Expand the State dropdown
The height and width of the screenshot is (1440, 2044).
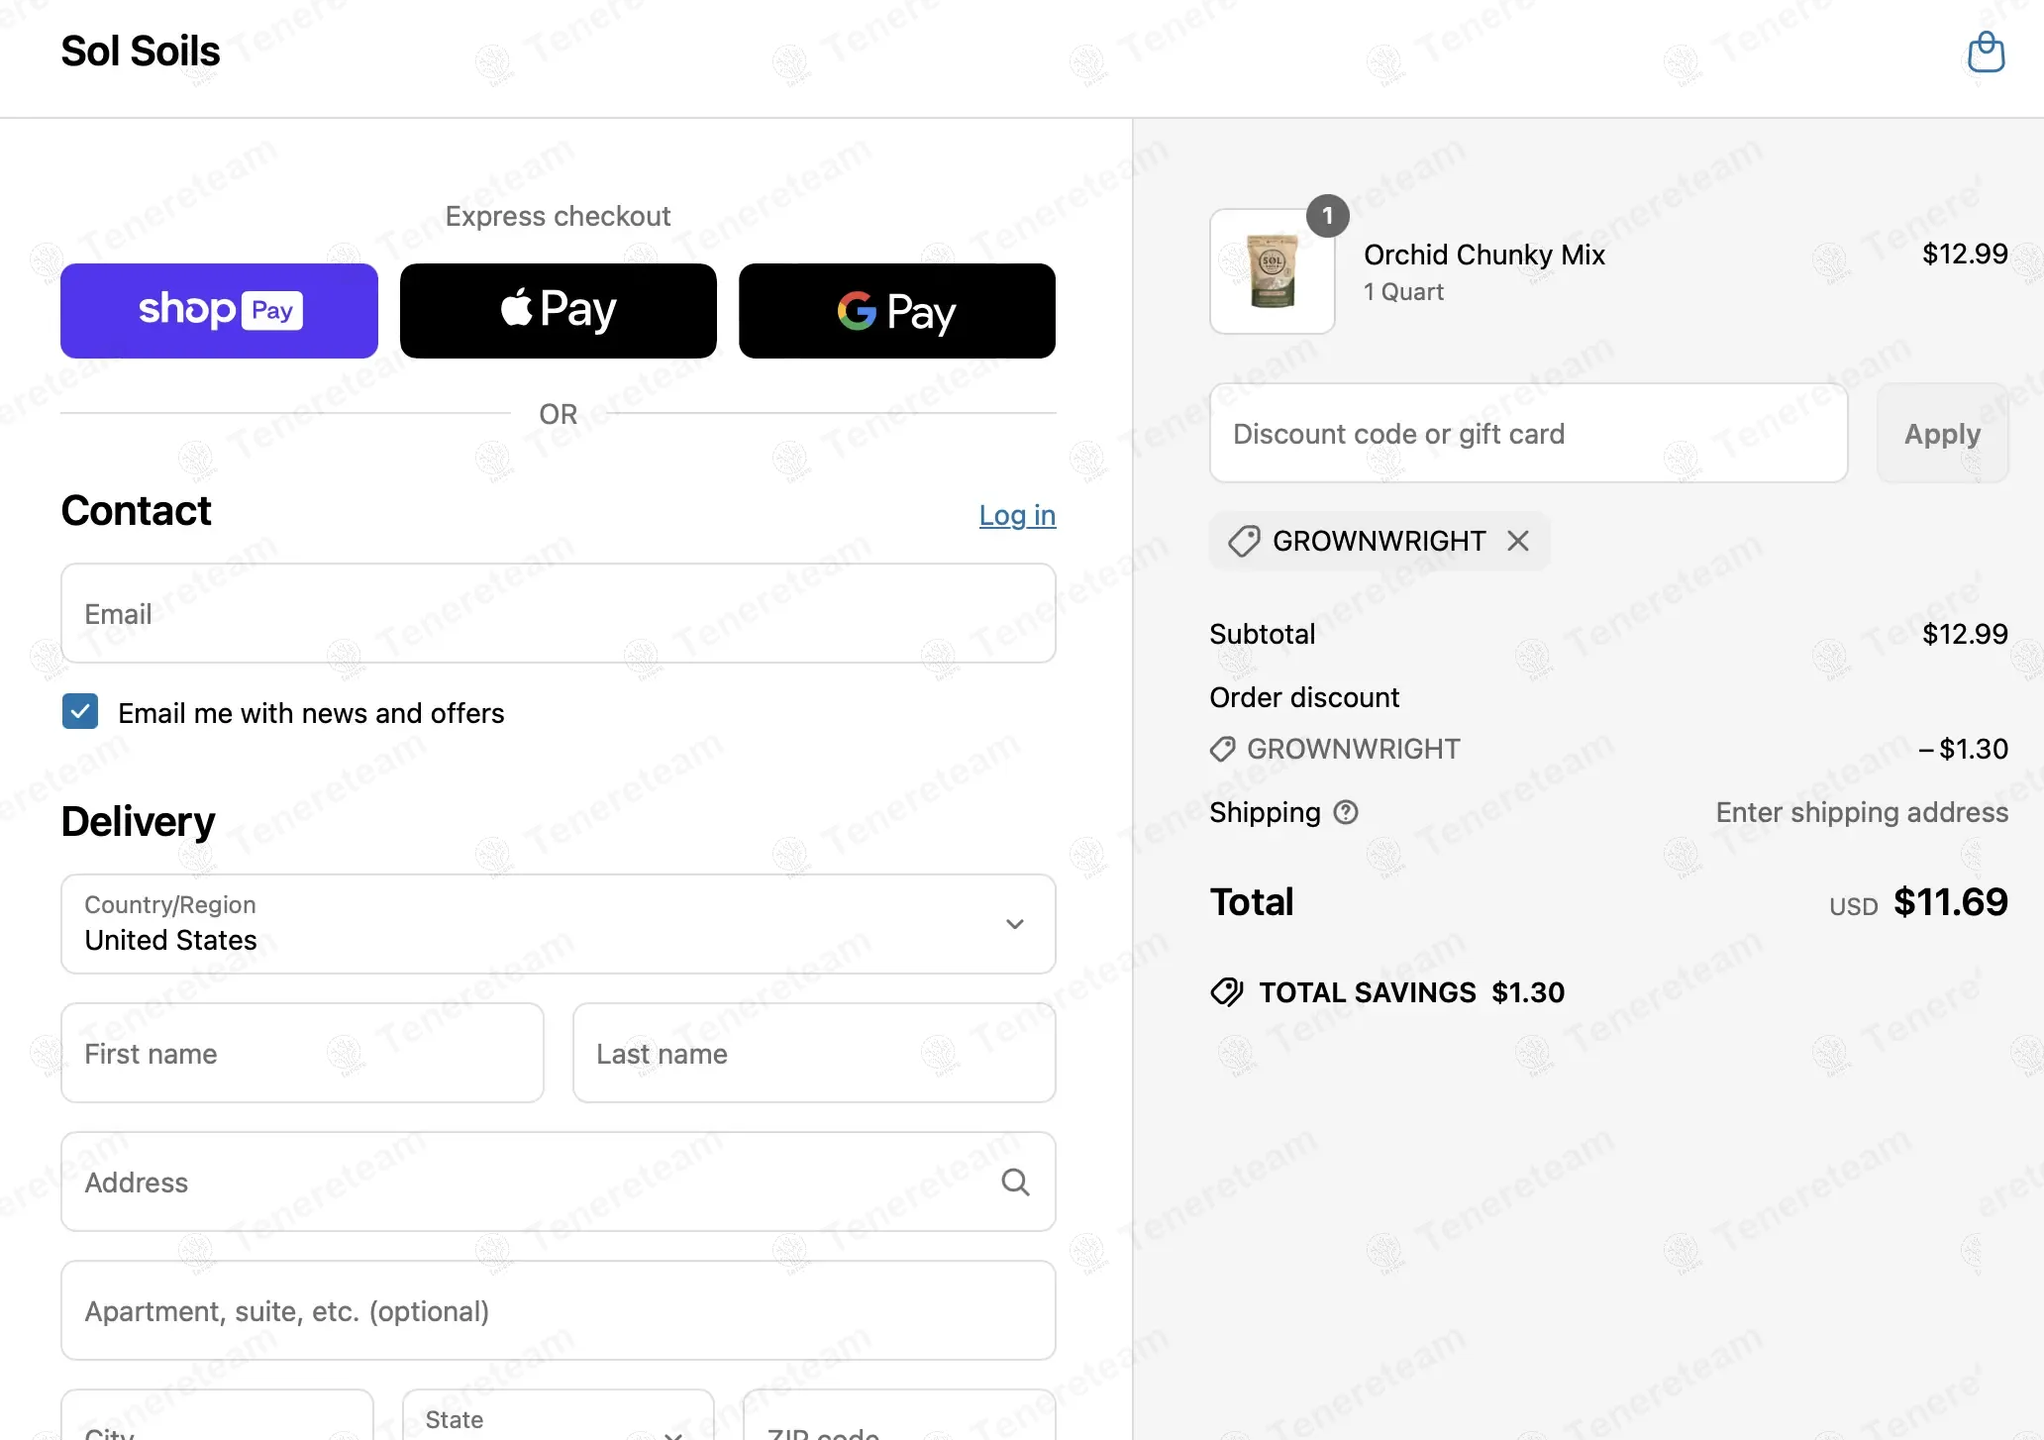pos(559,1415)
